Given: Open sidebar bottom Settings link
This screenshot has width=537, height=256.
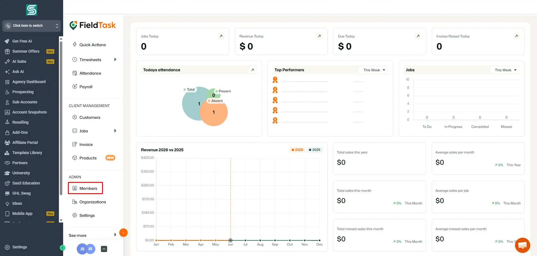Looking at the screenshot, I should (x=16, y=247).
